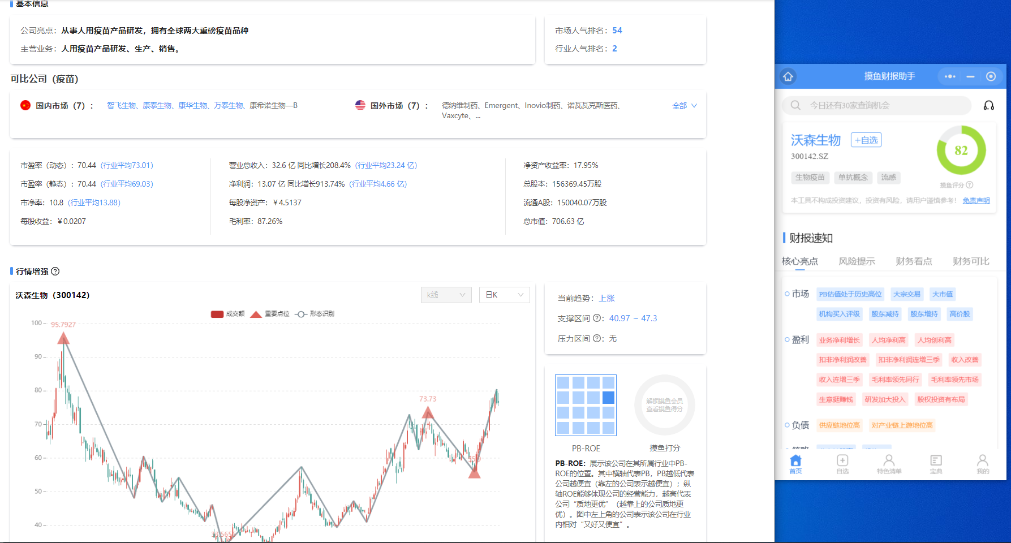Click the locked 摸鱼打分 ring

pyautogui.click(x=665, y=405)
